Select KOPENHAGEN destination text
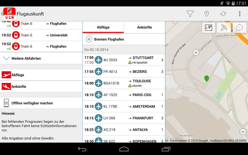248x155 pixels. pyautogui.click(x=144, y=141)
